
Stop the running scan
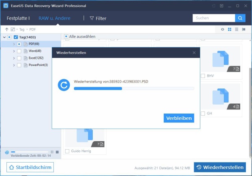[57, 152]
